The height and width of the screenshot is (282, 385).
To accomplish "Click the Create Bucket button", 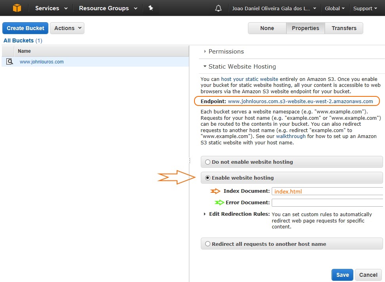I will 25,28.
